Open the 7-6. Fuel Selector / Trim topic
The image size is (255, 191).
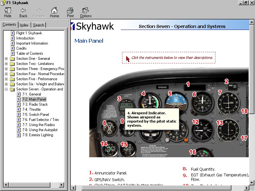click(x=40, y=120)
